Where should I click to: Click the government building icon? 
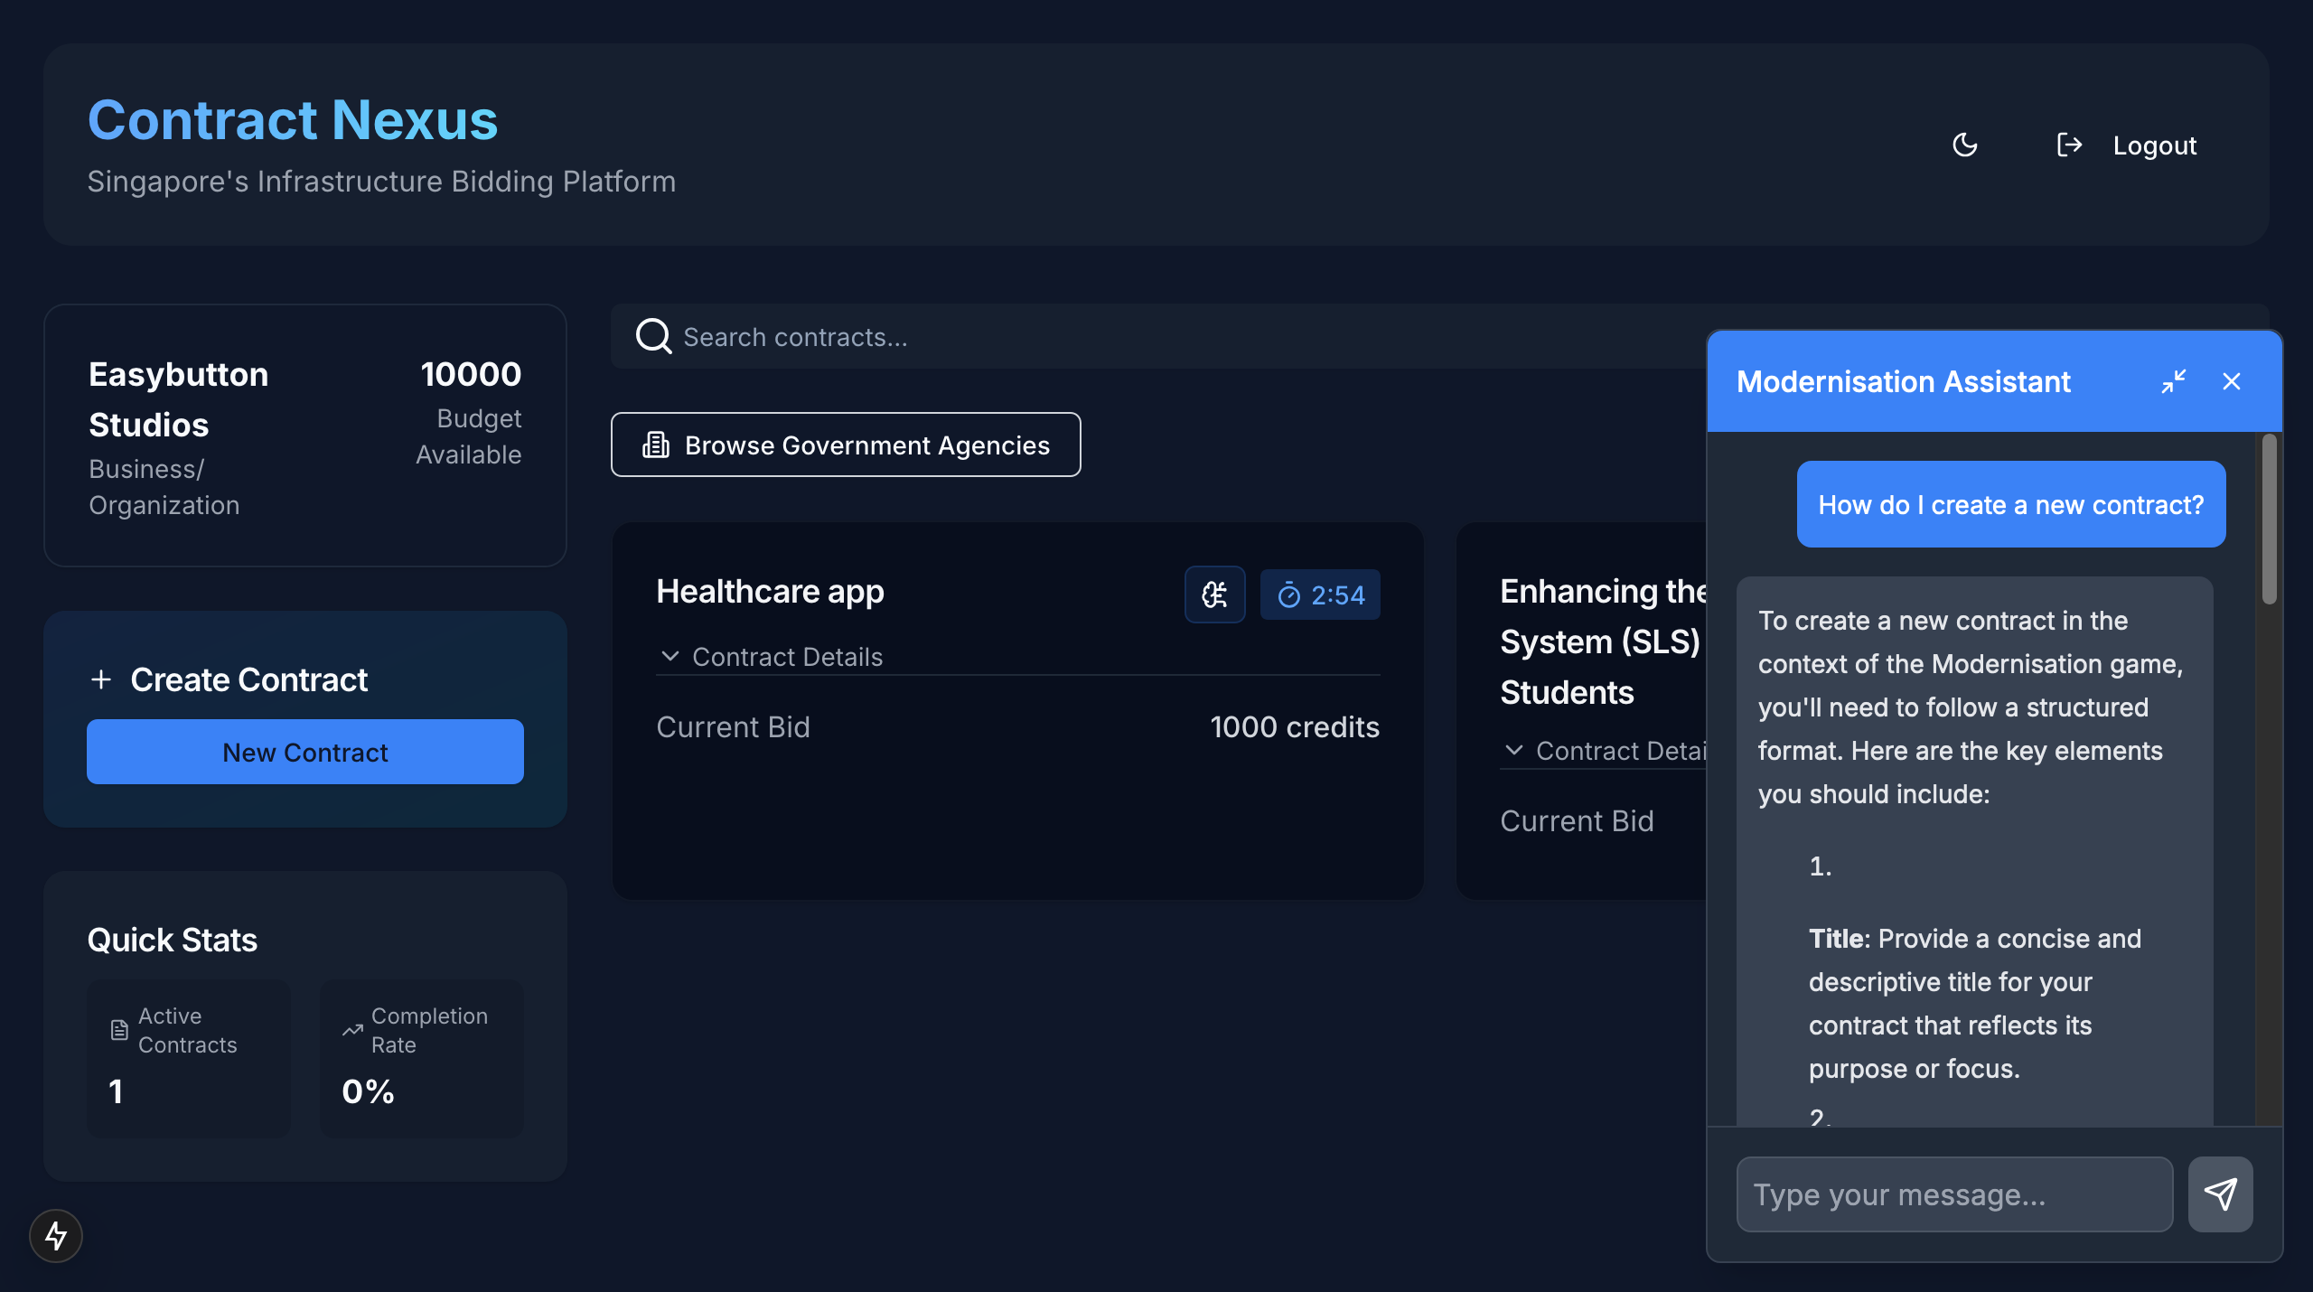[656, 445]
